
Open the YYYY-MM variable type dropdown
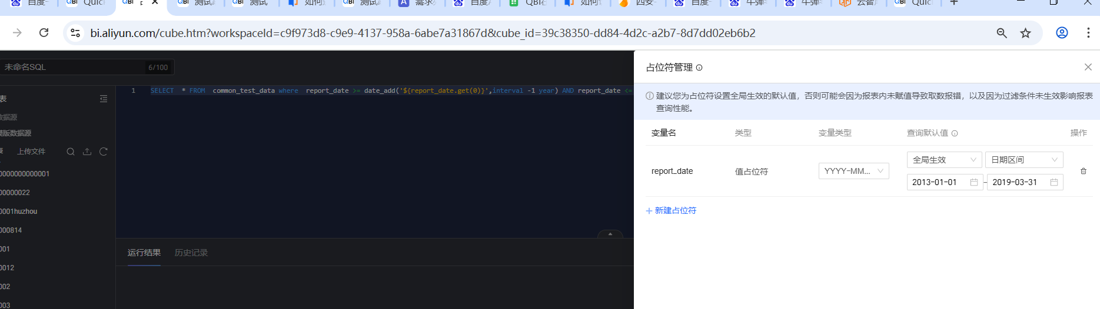click(x=853, y=171)
